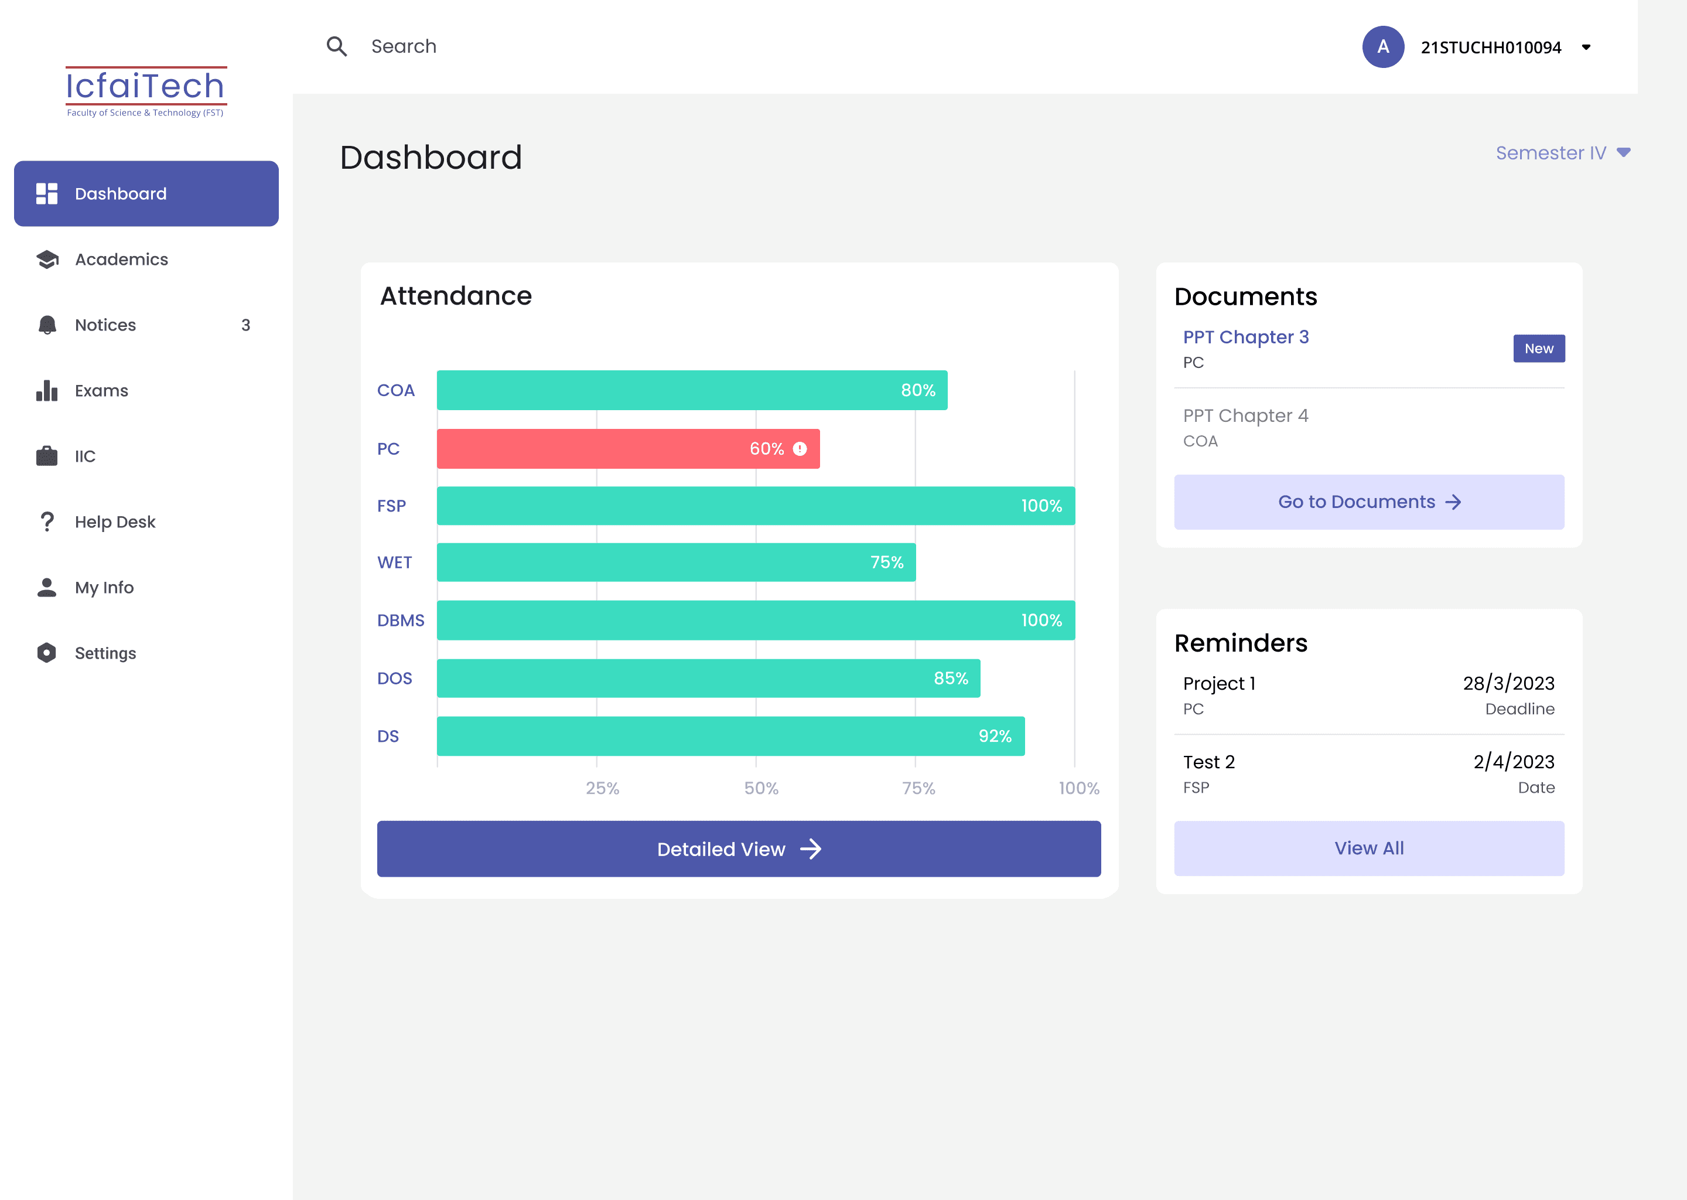Screen dimensions: 1687x1200
Task: Click the Go to Documents button
Action: (1369, 502)
